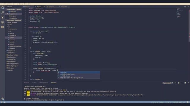Viewport: 190px width, 106px height.
Task: Open the Extensions view in activity bar
Action: click(3, 27)
